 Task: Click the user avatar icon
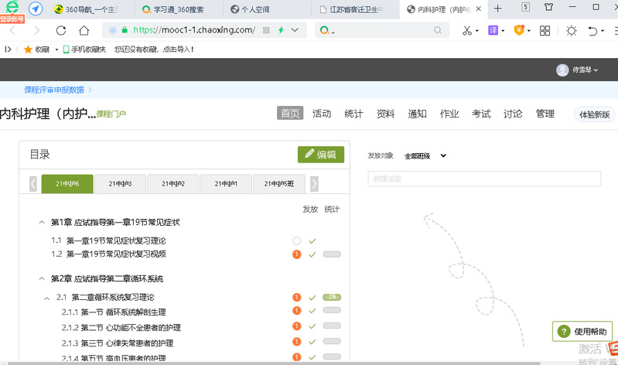coord(562,70)
